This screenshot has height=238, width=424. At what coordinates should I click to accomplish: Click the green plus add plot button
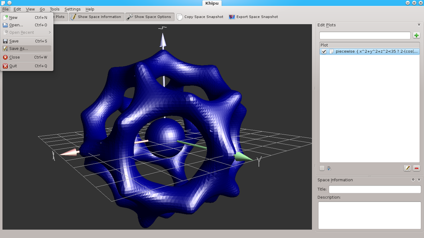point(417,35)
